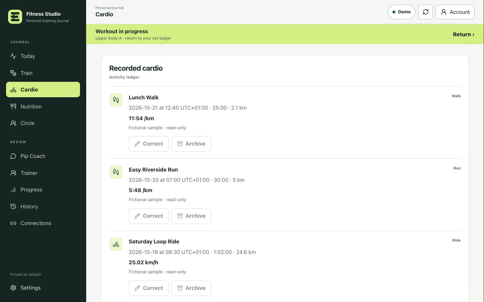This screenshot has height=302, width=484.
Task: Open Progress bar-chart icon
Action: tap(13, 190)
